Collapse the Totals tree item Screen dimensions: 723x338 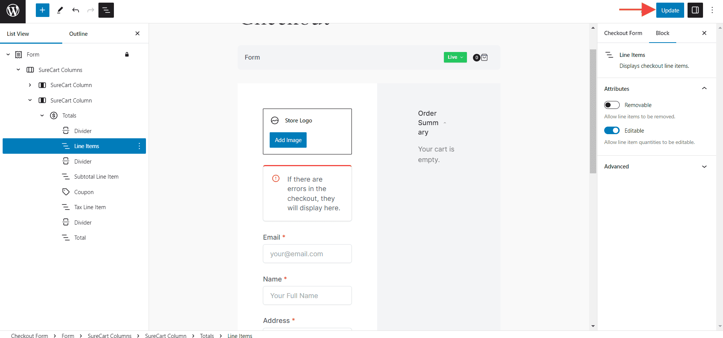coord(42,116)
